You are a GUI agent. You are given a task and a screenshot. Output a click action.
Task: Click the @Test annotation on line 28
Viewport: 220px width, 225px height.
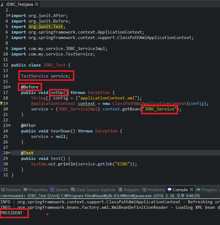pyautogui.click(x=27, y=153)
